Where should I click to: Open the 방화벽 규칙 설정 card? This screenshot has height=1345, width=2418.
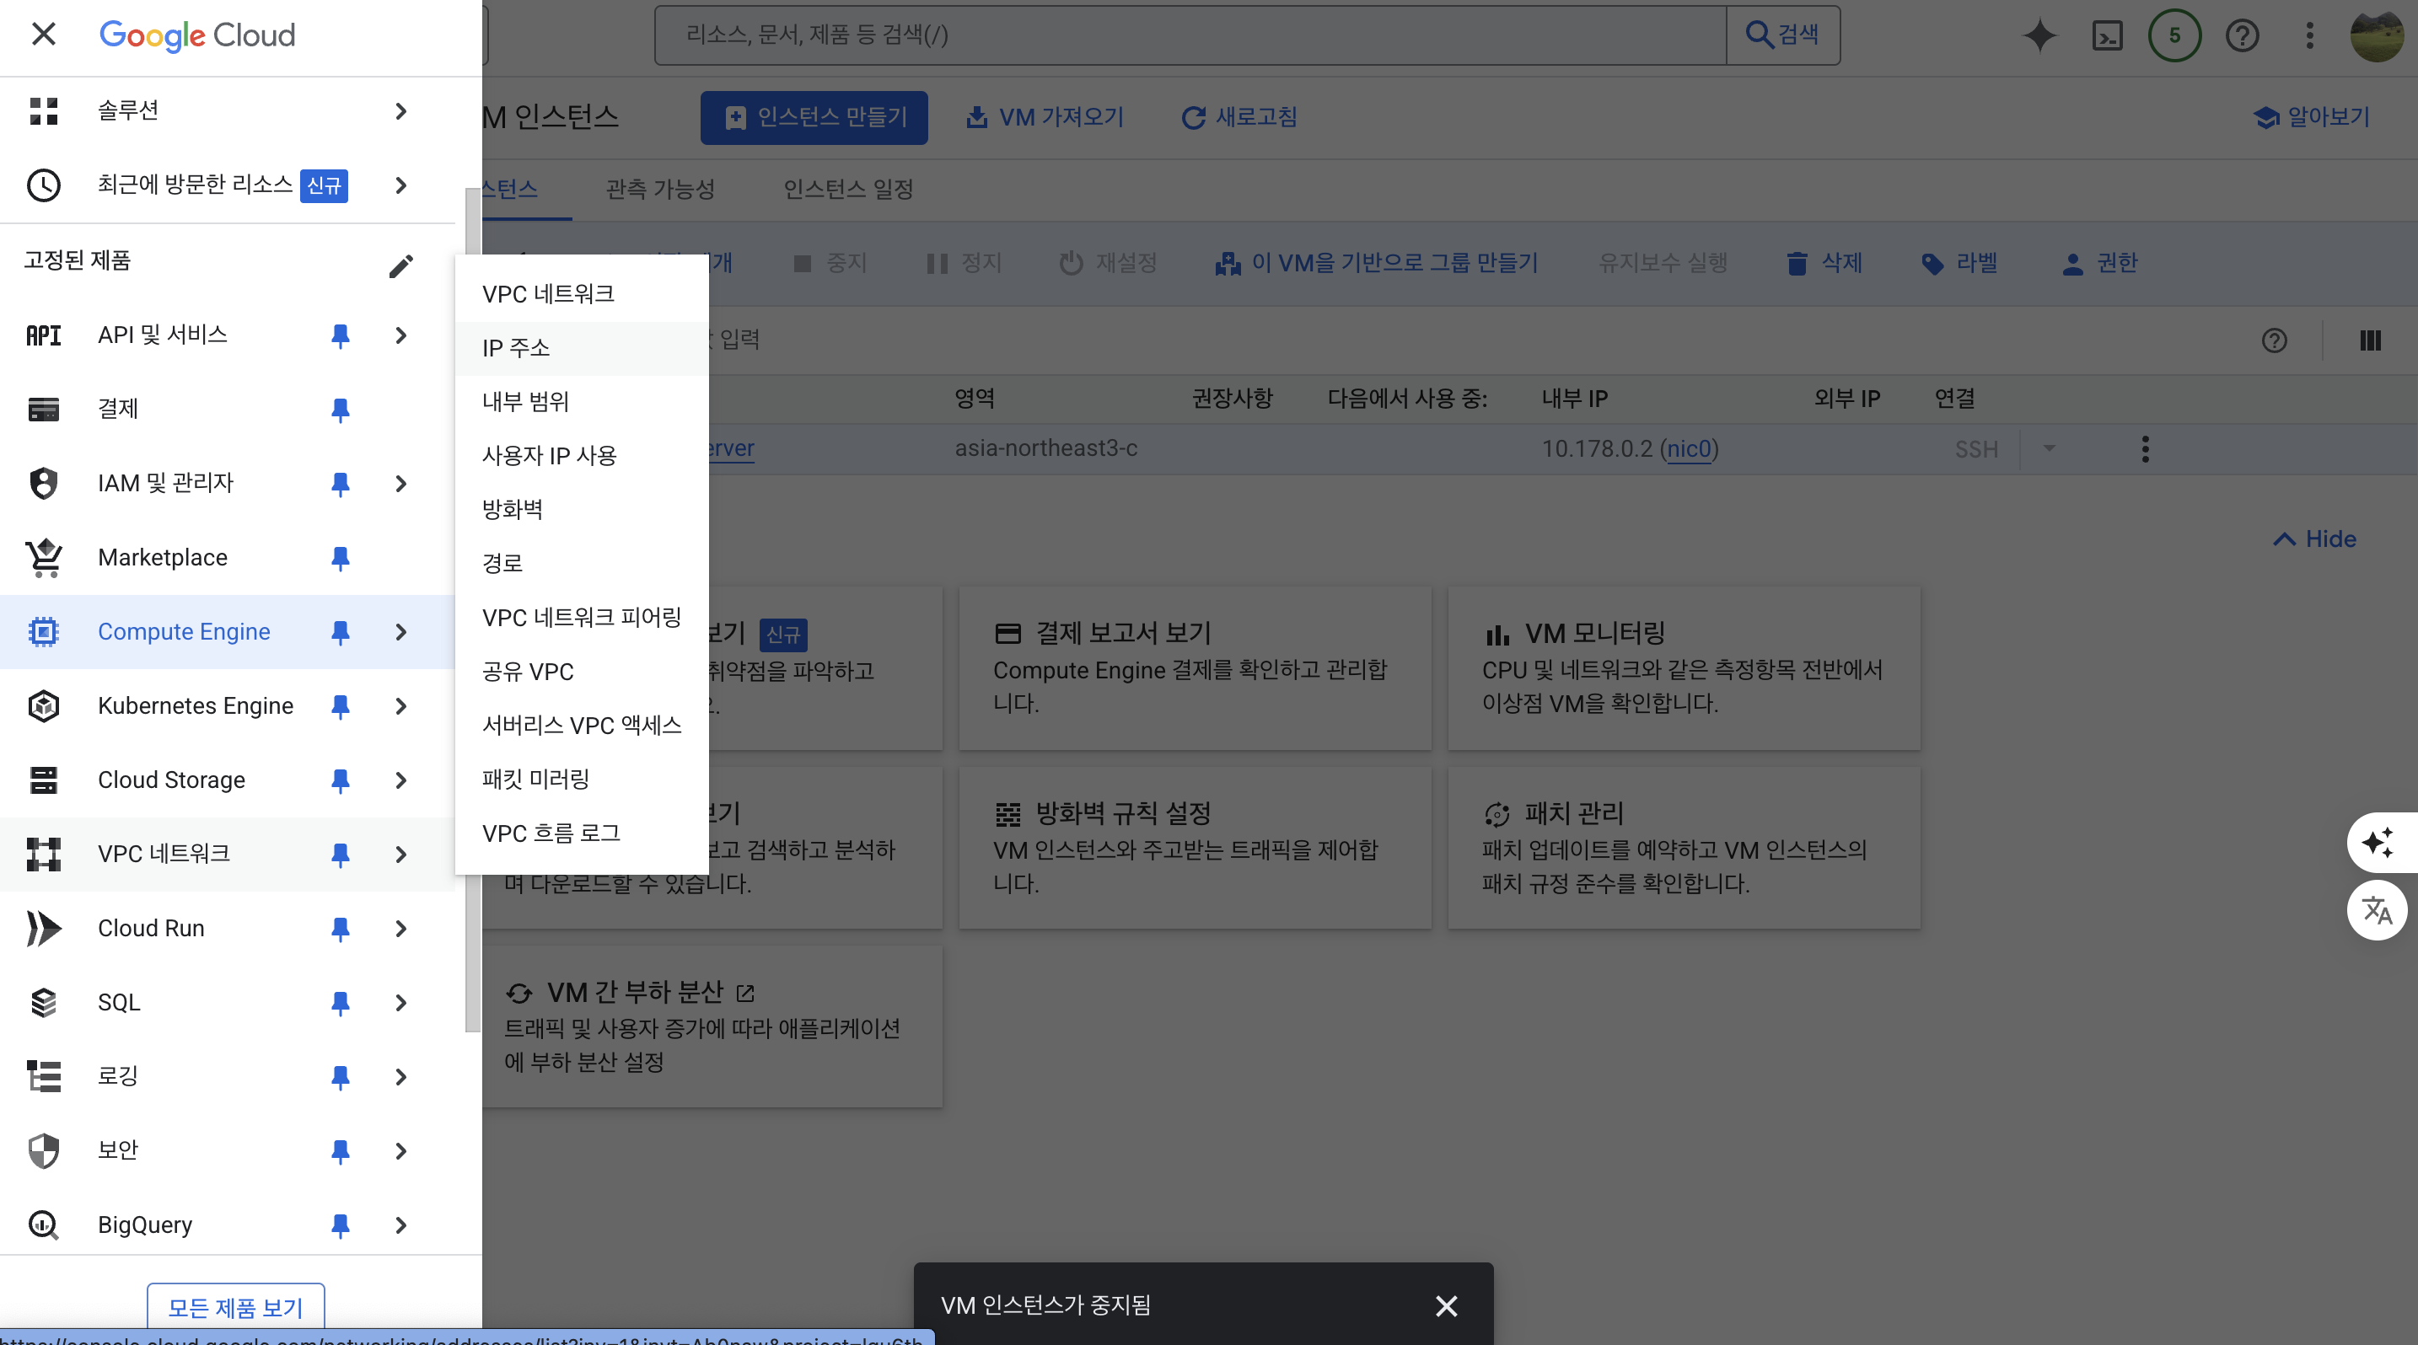point(1195,847)
